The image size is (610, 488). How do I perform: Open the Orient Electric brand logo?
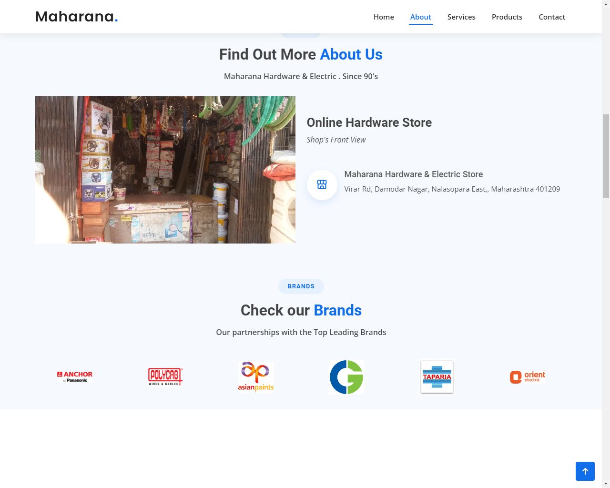[x=528, y=377]
